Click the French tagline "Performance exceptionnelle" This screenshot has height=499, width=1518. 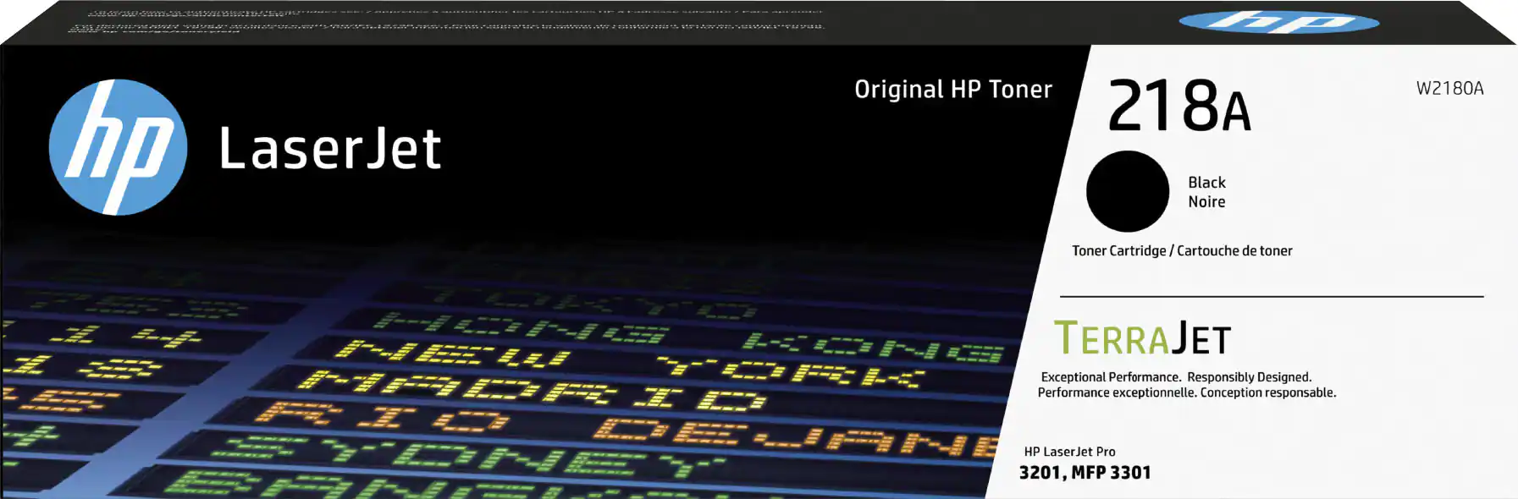tap(1186, 392)
